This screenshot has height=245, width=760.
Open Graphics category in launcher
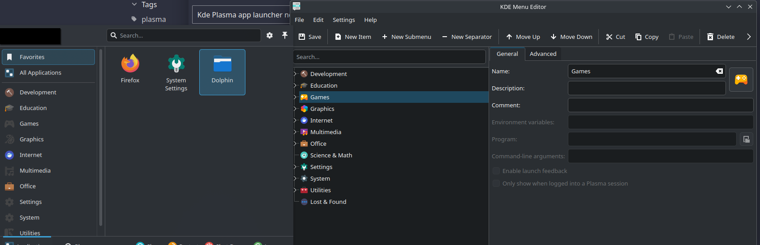(48, 139)
